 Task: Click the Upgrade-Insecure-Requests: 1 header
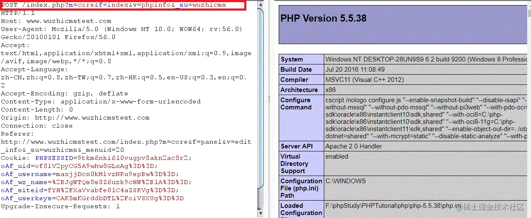(x=60, y=206)
